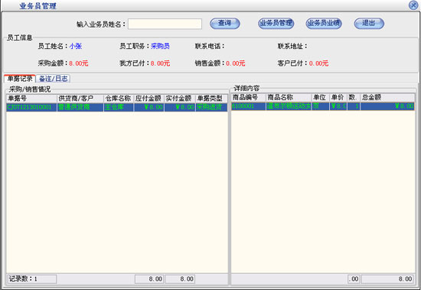Image resolution: width=421 pixels, height=290 pixels.
Task: Open the 业务员业绩 performance button
Action: (x=324, y=24)
